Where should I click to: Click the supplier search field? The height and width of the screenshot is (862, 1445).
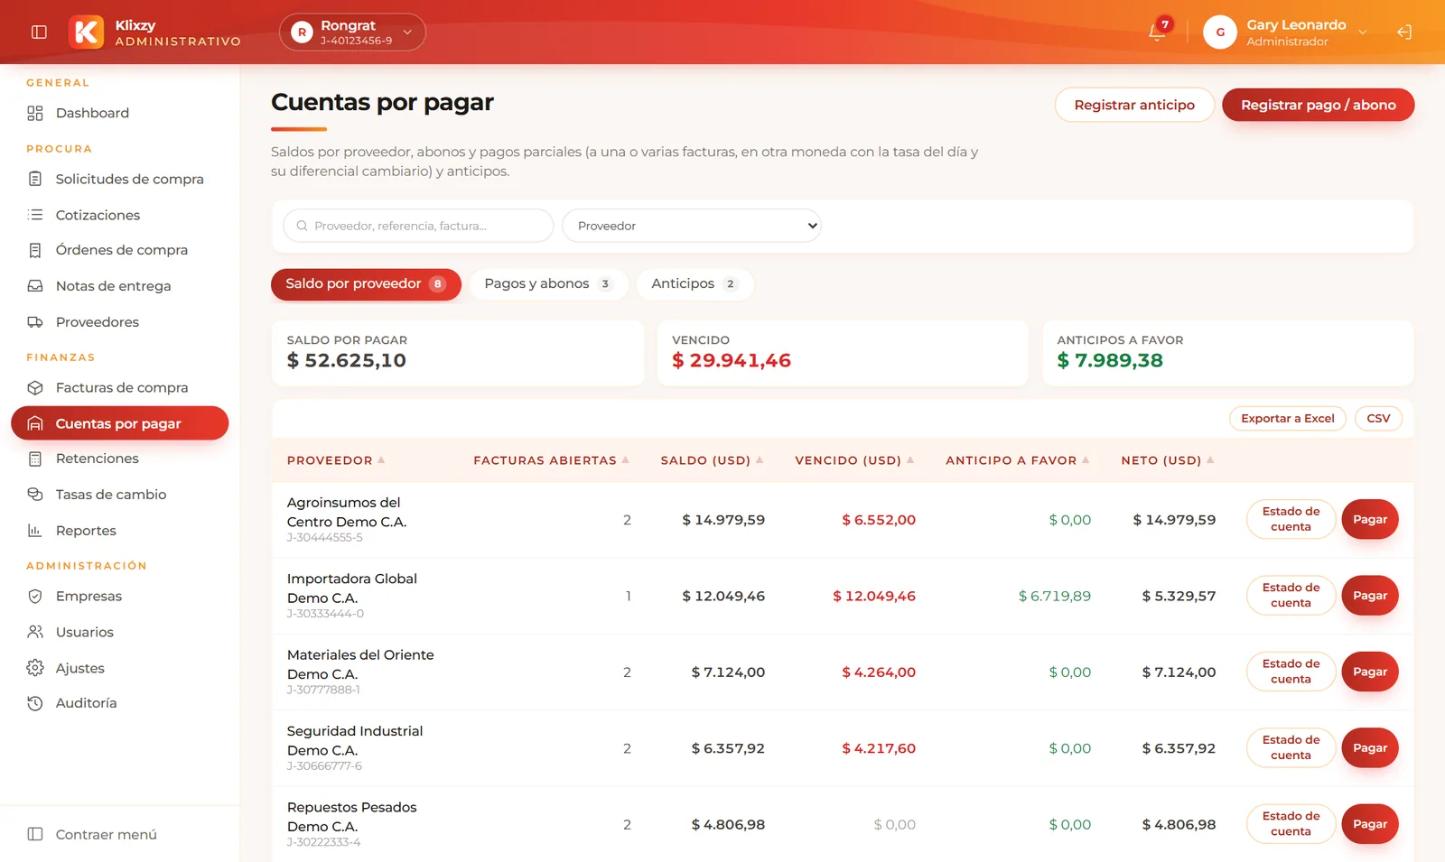click(x=418, y=226)
